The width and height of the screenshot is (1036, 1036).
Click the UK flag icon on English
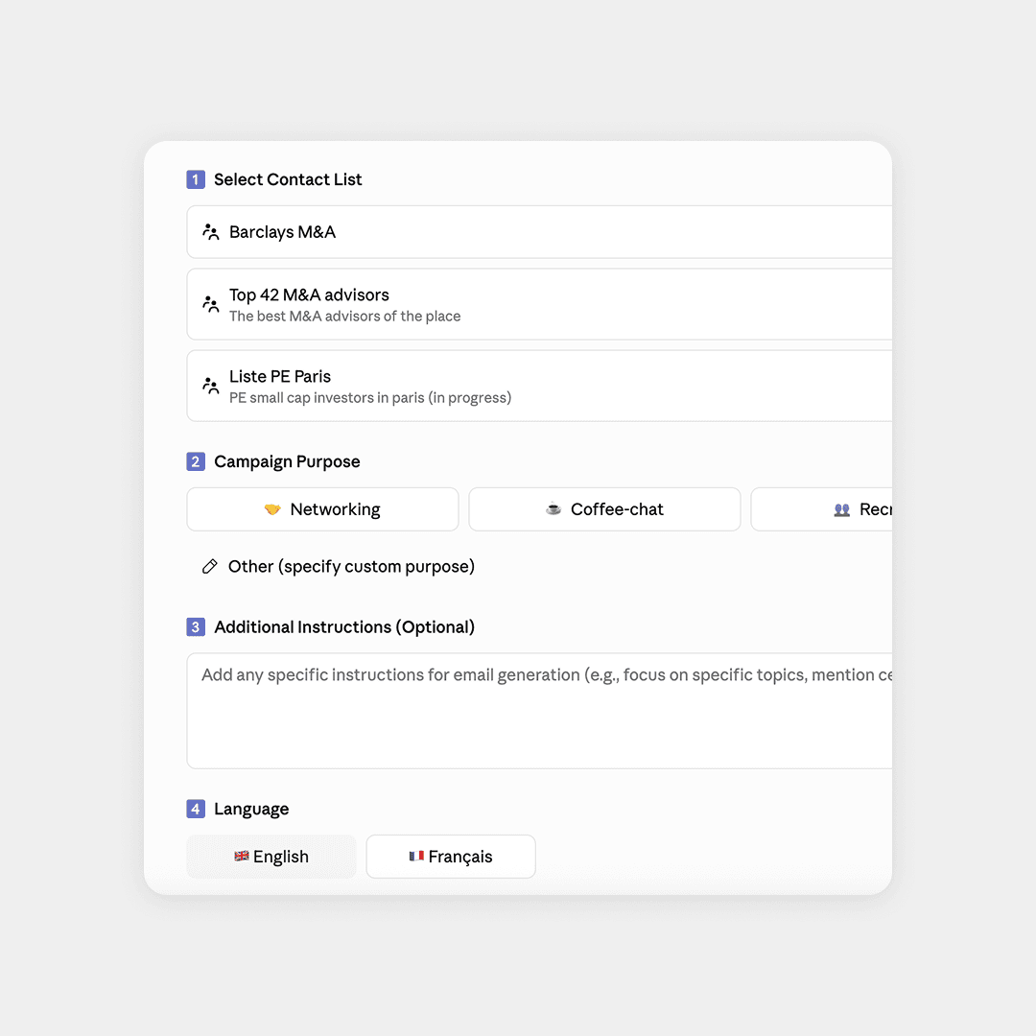(x=242, y=857)
